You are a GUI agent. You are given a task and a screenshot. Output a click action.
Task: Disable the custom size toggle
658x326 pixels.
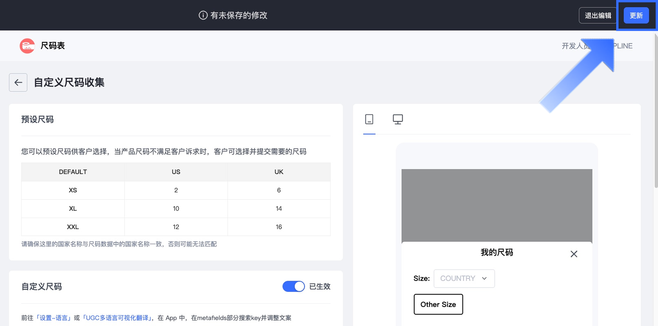293,287
